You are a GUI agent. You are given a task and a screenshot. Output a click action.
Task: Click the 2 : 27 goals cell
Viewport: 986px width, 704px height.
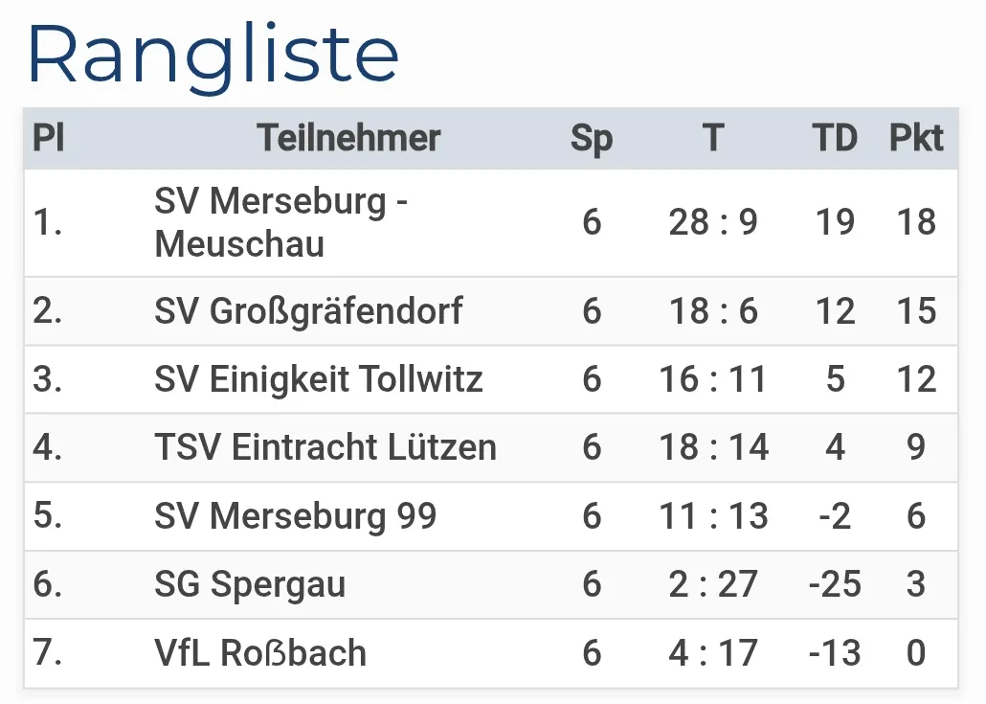(x=713, y=584)
